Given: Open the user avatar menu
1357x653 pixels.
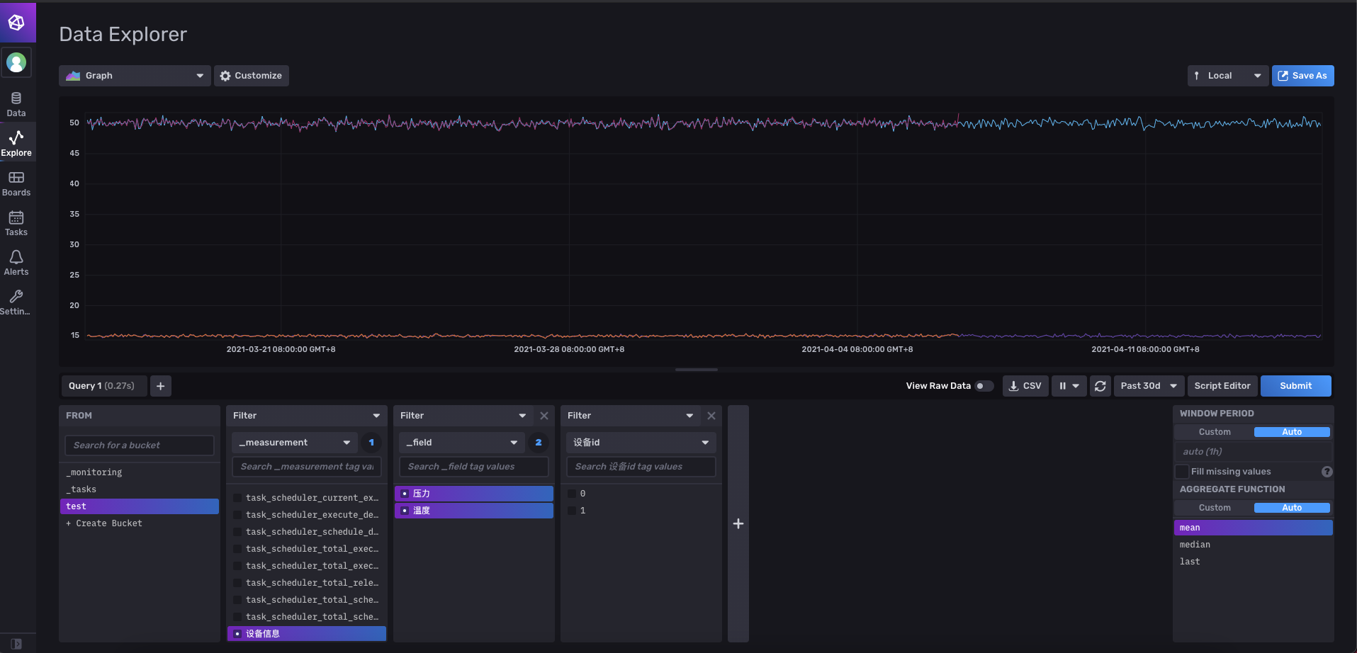Looking at the screenshot, I should point(16,63).
